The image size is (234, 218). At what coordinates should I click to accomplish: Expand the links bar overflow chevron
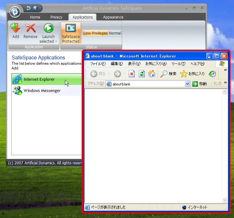[225, 83]
